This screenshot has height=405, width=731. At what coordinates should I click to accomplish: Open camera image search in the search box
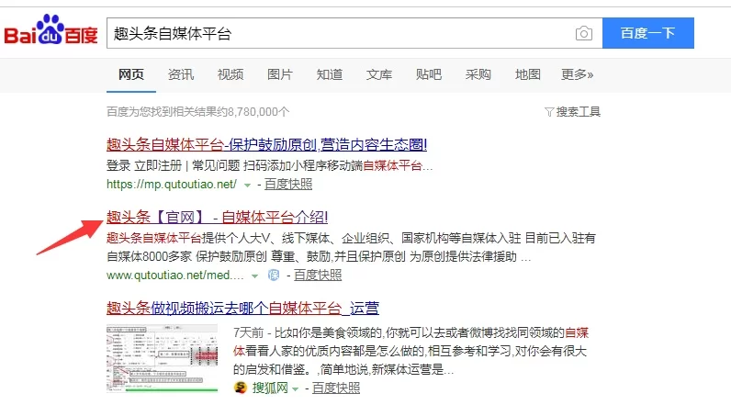(583, 34)
